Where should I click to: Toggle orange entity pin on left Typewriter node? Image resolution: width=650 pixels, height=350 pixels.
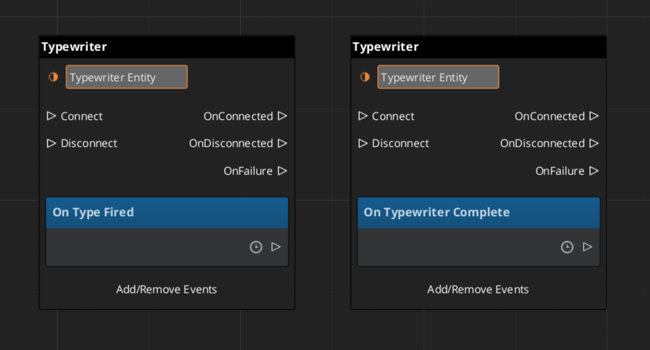point(54,77)
